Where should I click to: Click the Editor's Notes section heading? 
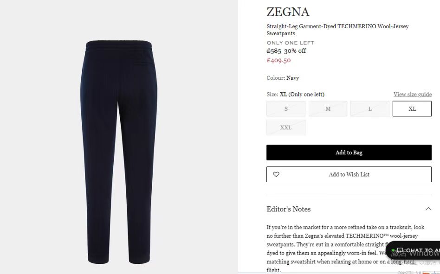pos(289,209)
